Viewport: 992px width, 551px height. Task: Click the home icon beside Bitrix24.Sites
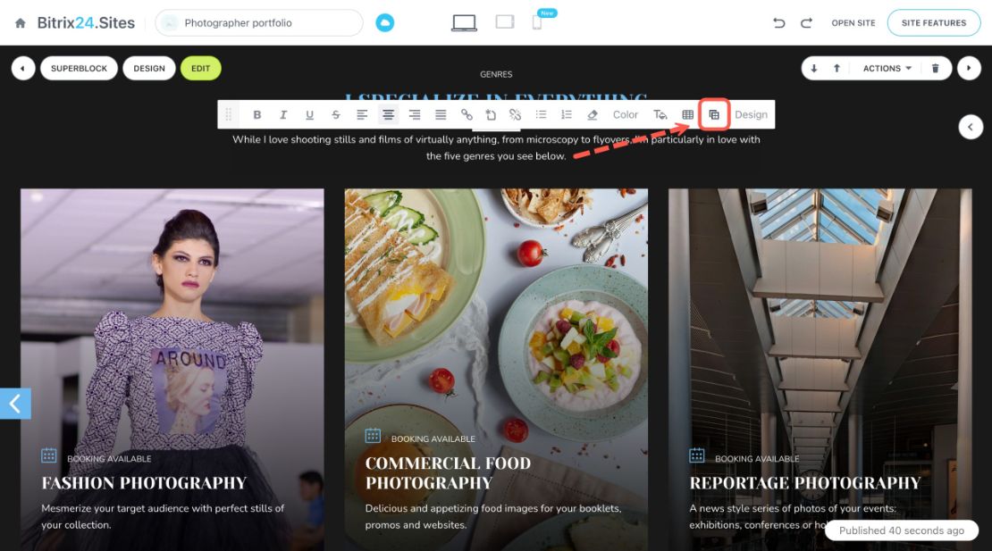[21, 23]
